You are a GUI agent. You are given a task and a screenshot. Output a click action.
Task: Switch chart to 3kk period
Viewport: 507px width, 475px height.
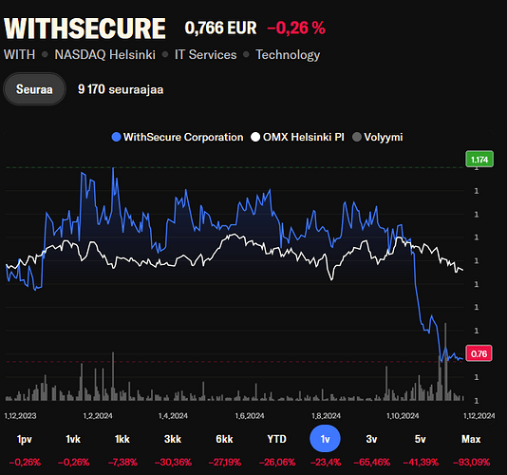click(173, 439)
